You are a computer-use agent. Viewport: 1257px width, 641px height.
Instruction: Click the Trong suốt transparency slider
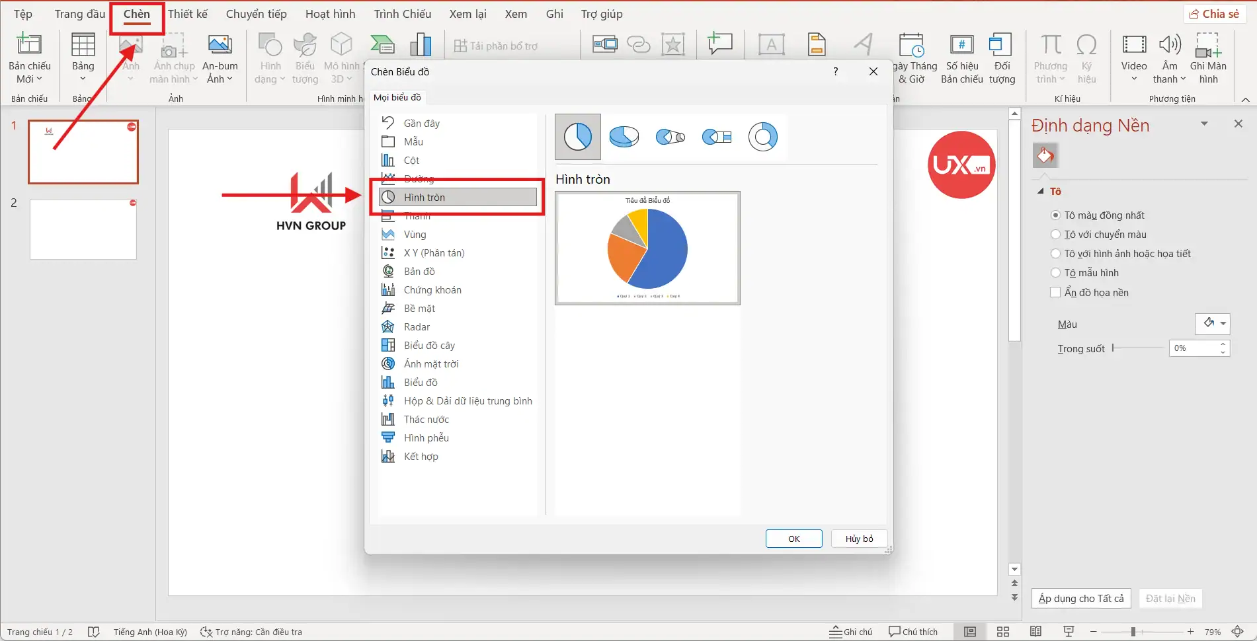point(1137,348)
